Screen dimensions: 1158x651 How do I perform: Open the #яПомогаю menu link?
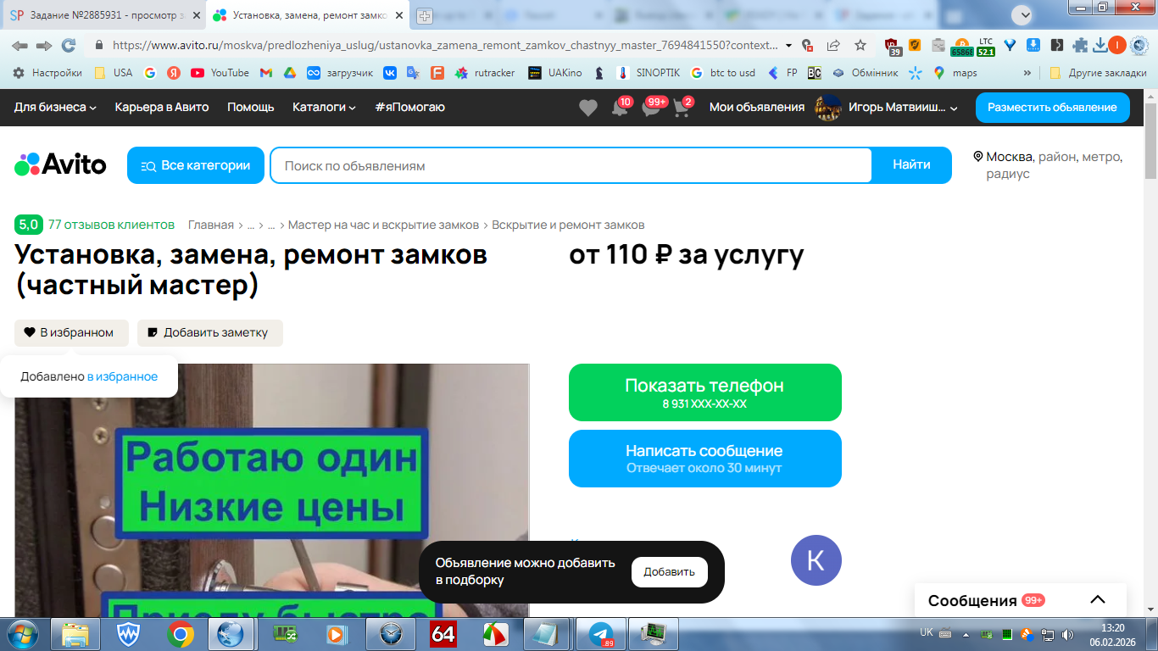410,108
